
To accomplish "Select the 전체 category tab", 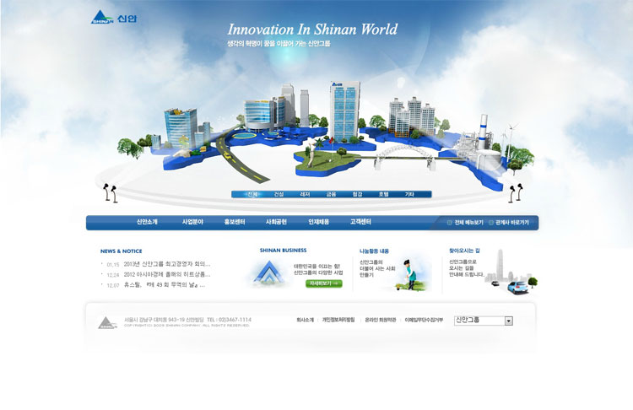I will pos(252,194).
